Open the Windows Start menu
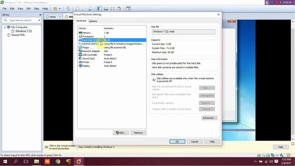 (5, 161)
